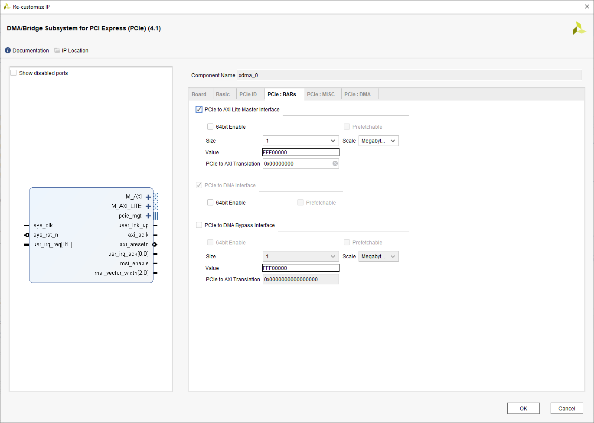The width and height of the screenshot is (594, 423).
Task: Select the Basic tab
Action: (223, 94)
